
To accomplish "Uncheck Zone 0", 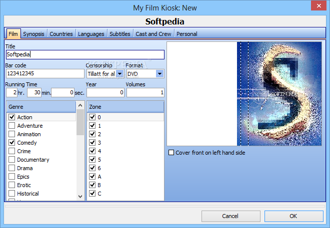I will click(x=92, y=117).
